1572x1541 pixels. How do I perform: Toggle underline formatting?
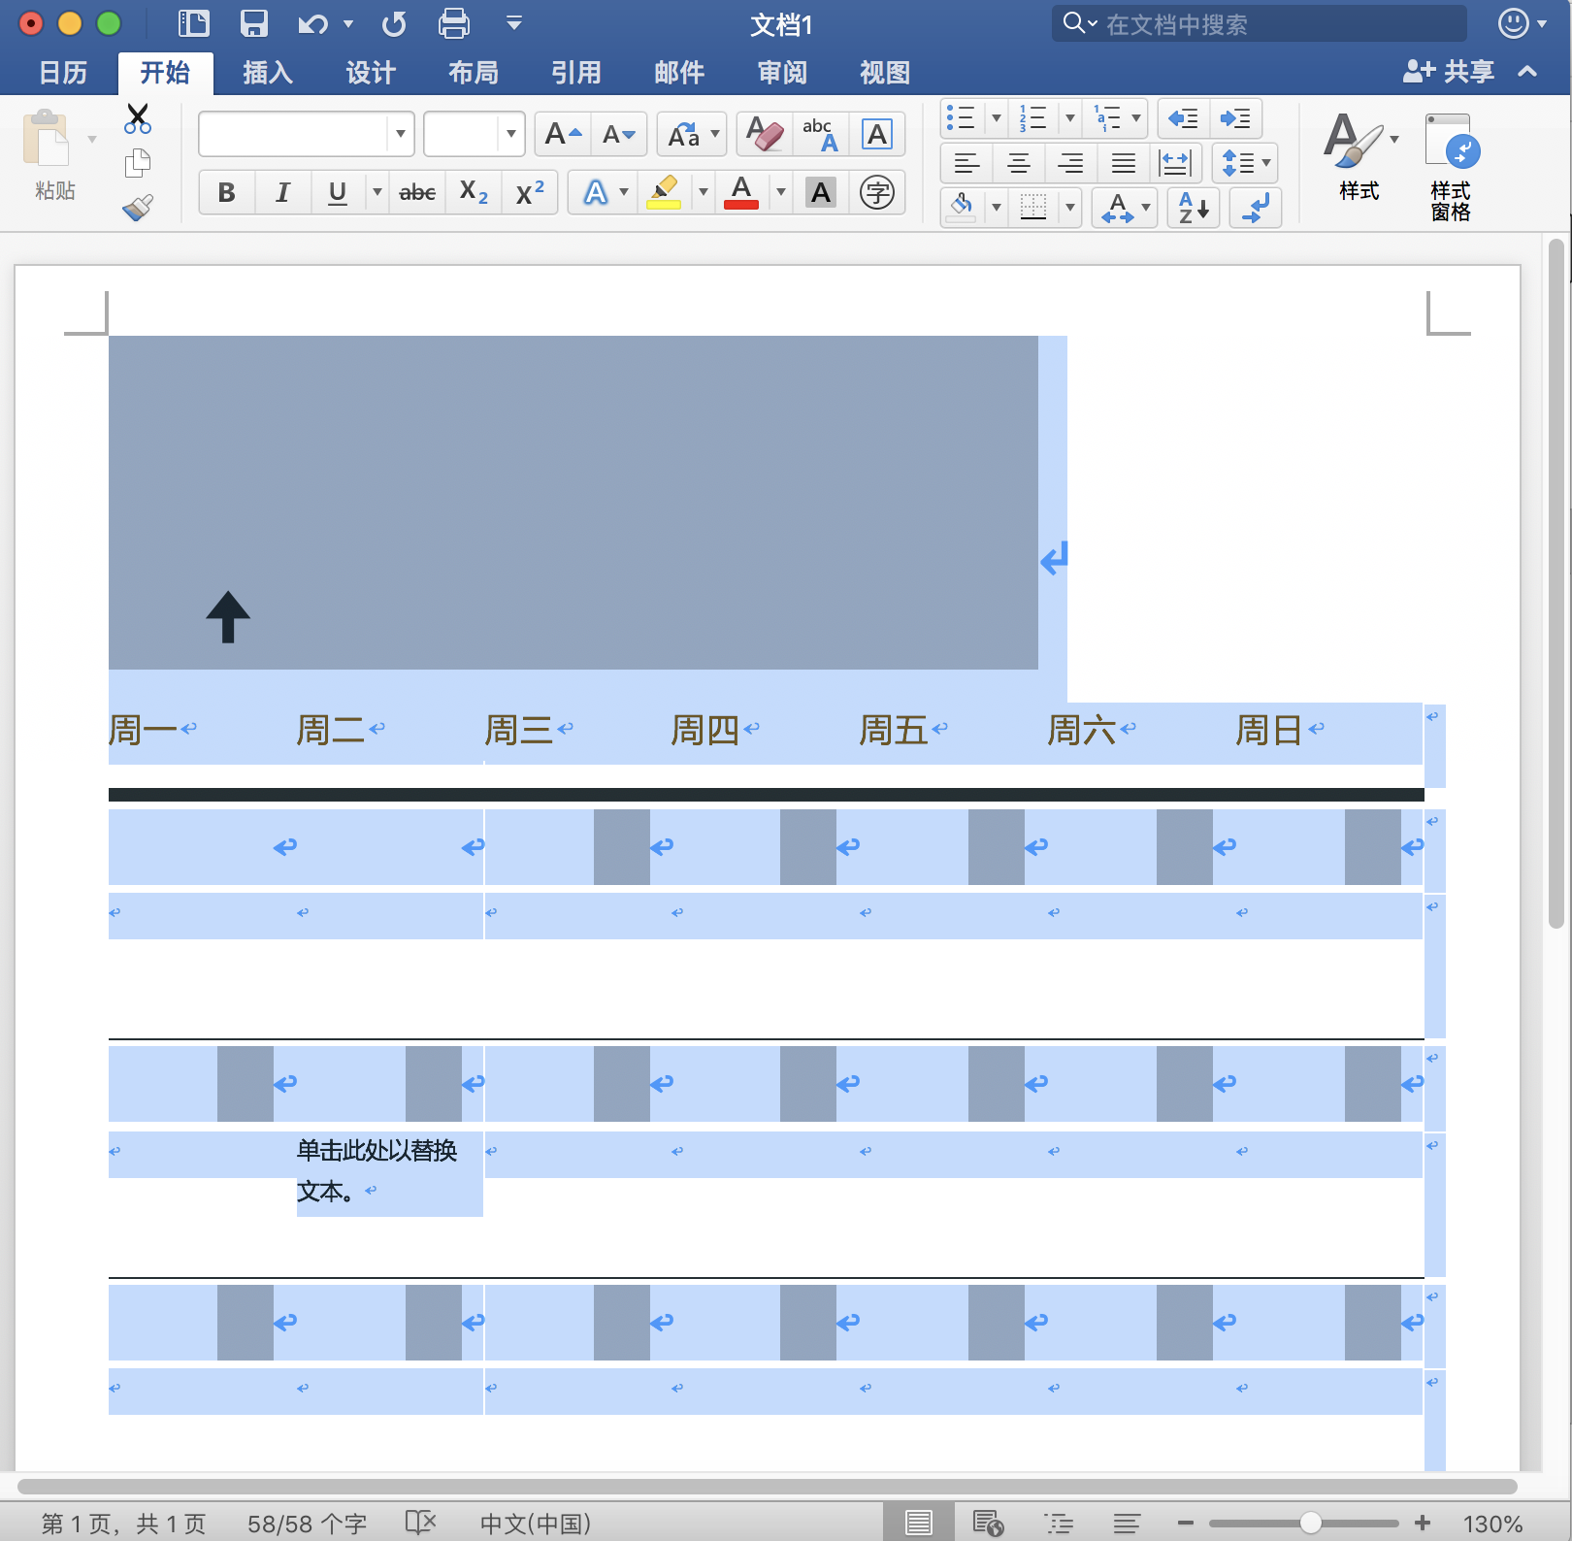pyautogui.click(x=337, y=192)
